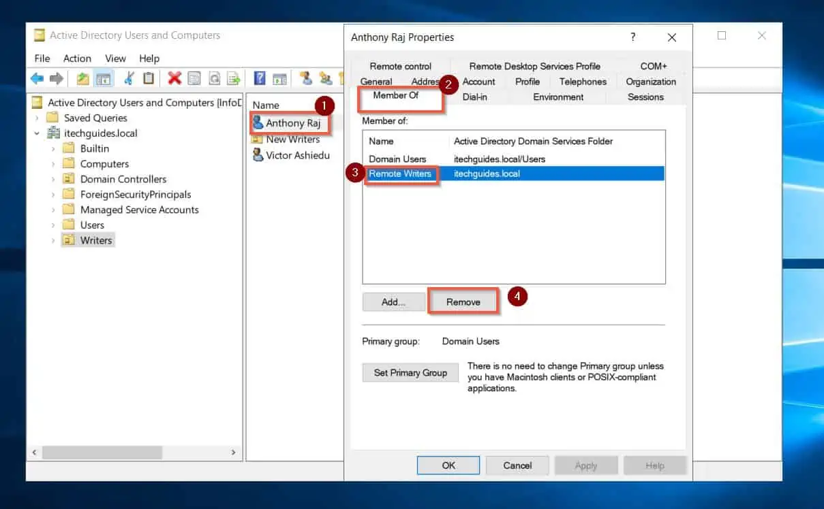Click the Paste clipboard icon
Viewport: 824px width, 509px height.
click(x=149, y=79)
